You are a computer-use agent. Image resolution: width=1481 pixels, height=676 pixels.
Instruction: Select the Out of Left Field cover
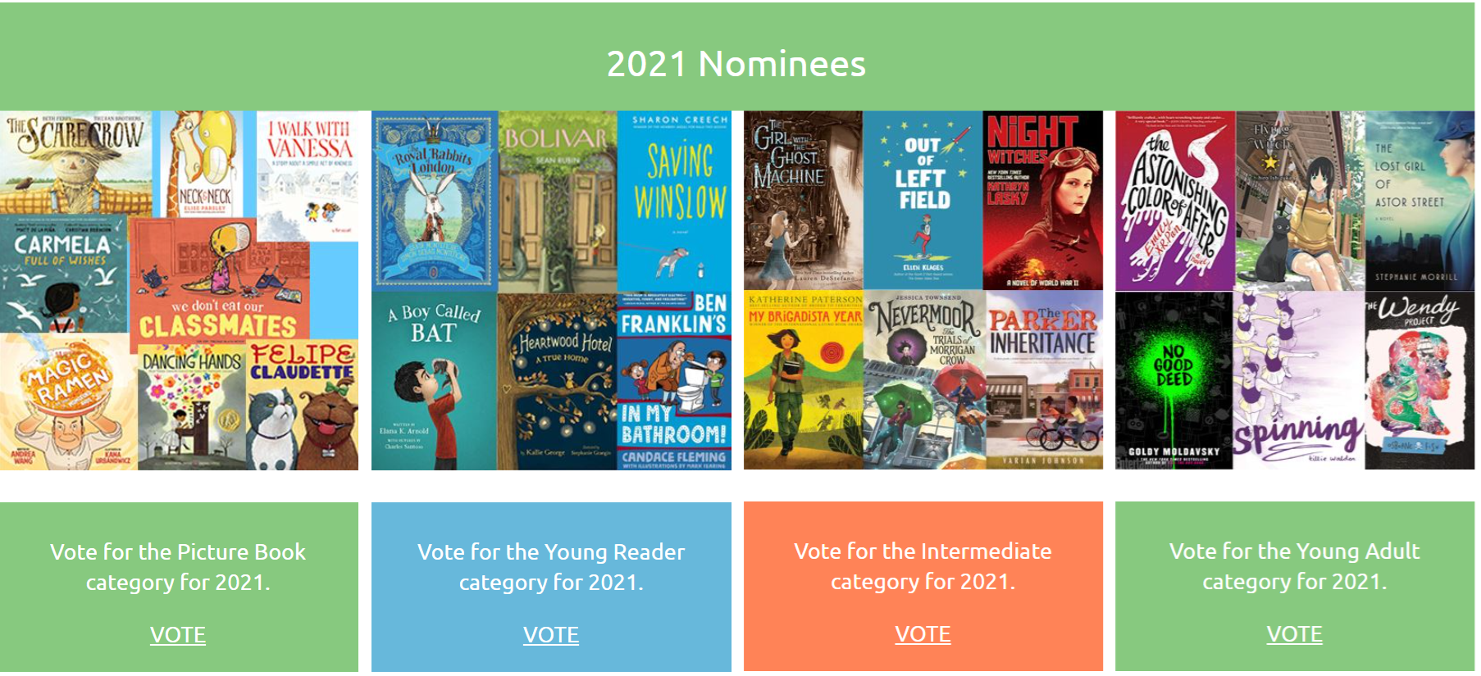pyautogui.click(x=923, y=201)
